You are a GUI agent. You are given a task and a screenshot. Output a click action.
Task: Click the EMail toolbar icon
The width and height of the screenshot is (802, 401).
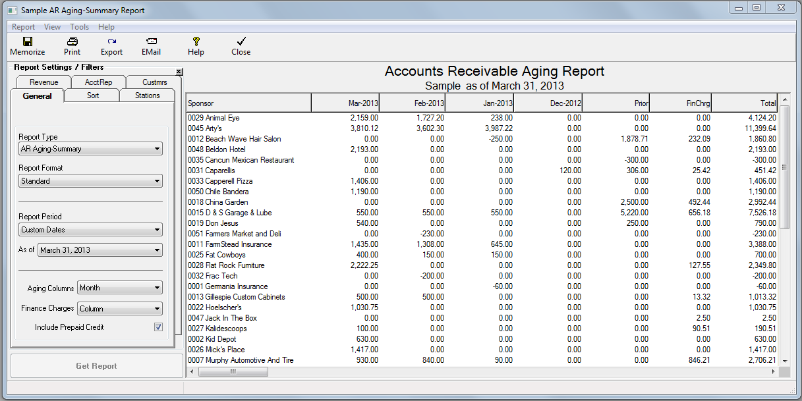point(151,41)
